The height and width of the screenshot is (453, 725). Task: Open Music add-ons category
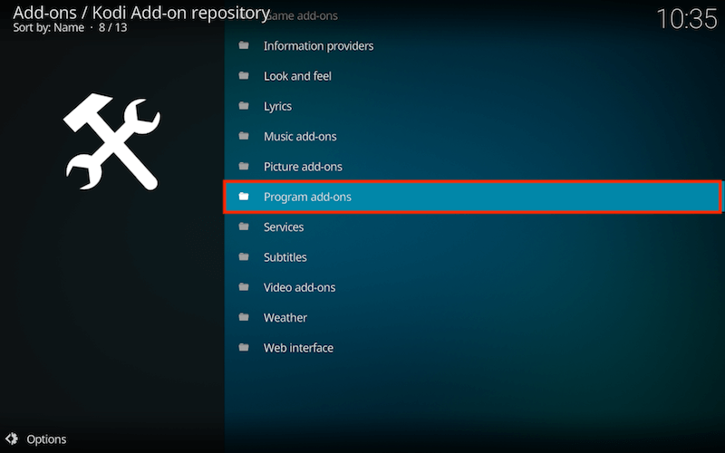point(472,137)
